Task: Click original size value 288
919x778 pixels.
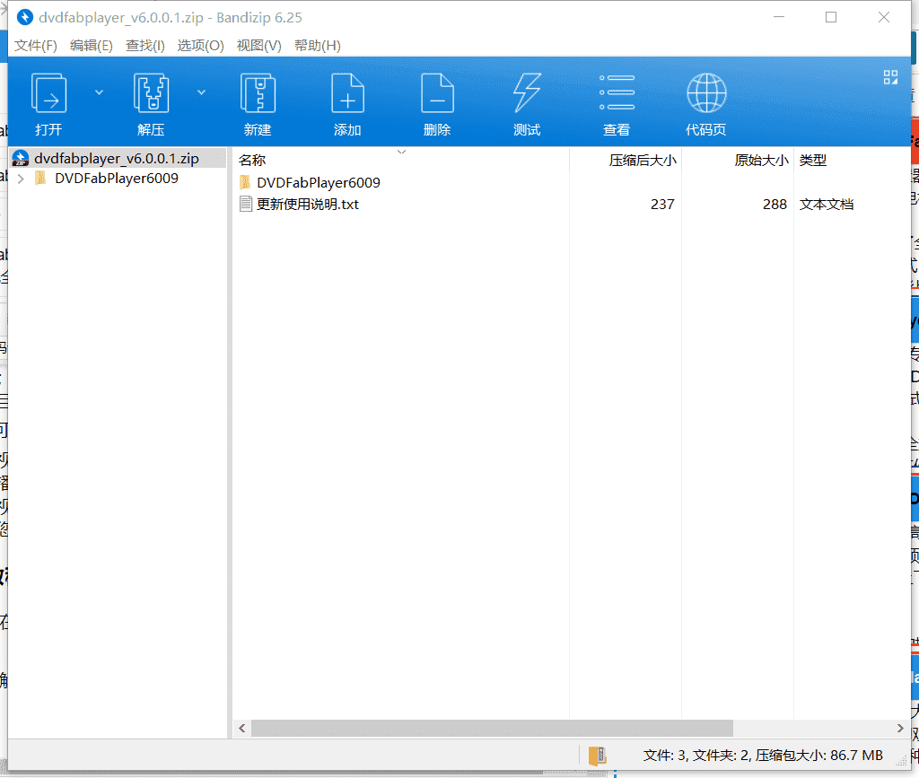Action: [775, 204]
